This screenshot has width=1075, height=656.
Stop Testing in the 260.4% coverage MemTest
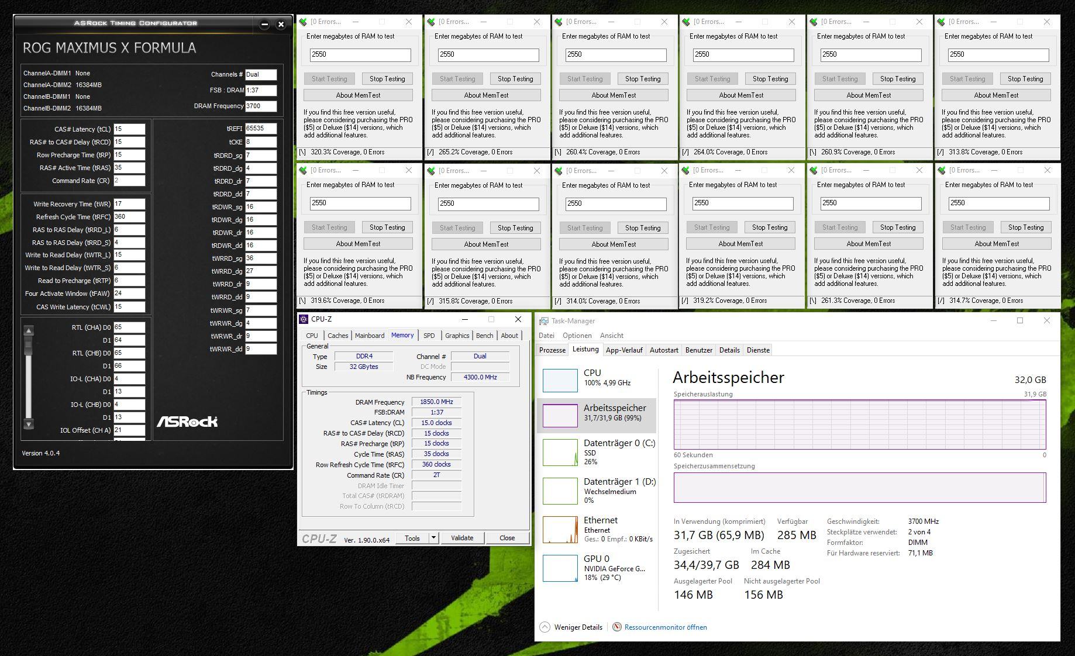tap(643, 79)
